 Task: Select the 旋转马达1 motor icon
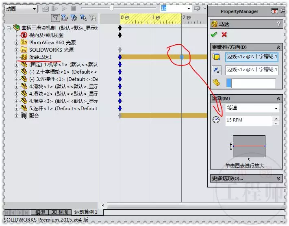24,57
